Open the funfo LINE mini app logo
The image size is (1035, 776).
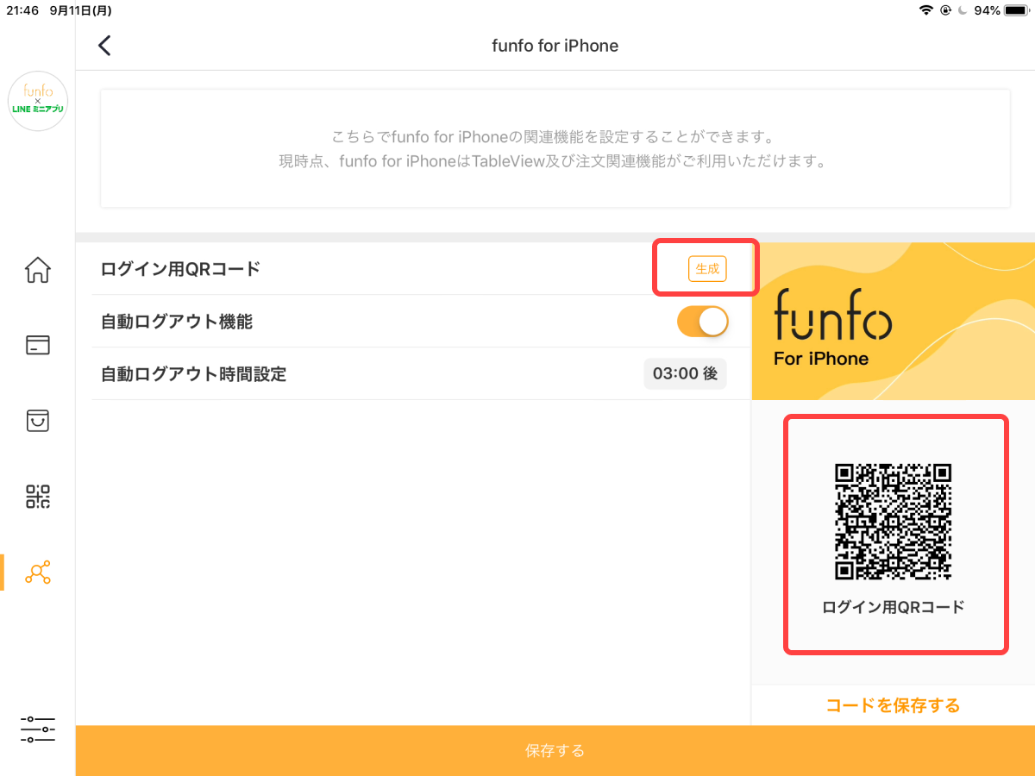tap(38, 101)
